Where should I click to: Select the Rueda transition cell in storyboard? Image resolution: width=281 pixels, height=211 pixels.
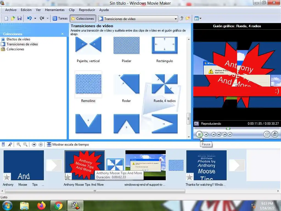(115, 165)
